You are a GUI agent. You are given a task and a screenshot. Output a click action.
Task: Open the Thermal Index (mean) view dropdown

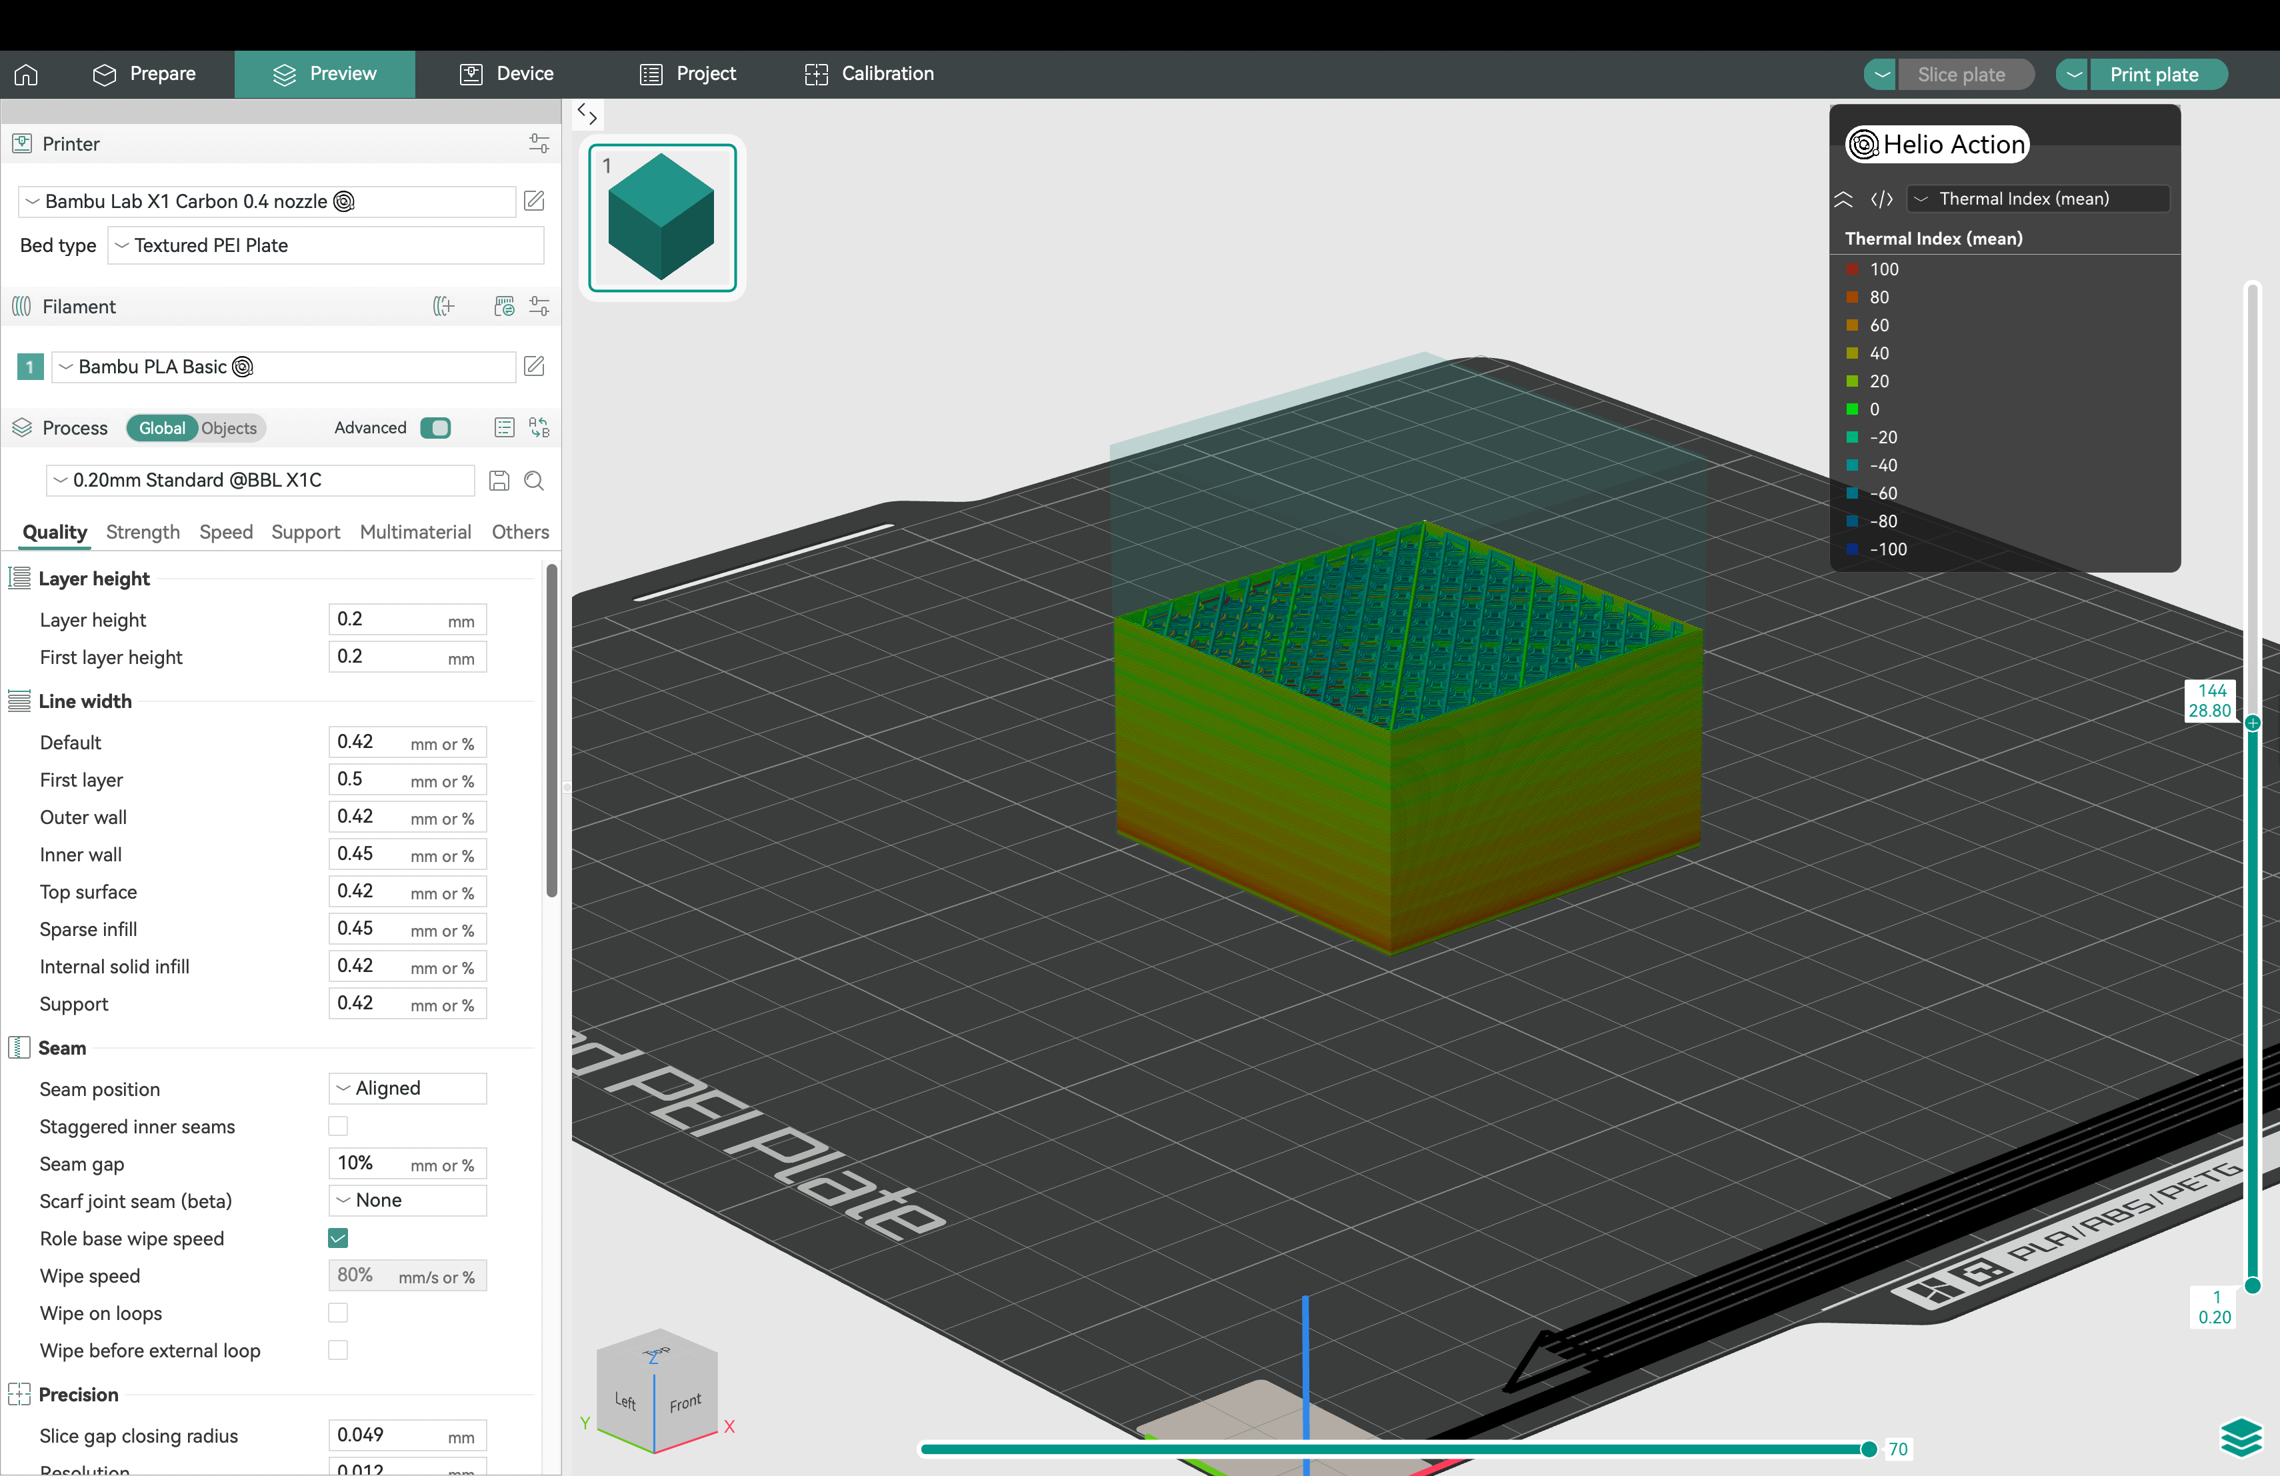pyautogui.click(x=2037, y=199)
